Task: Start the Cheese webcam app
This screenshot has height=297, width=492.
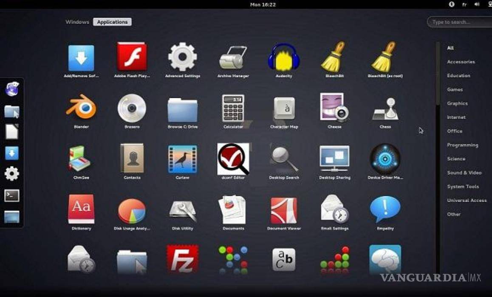Action: [334, 108]
